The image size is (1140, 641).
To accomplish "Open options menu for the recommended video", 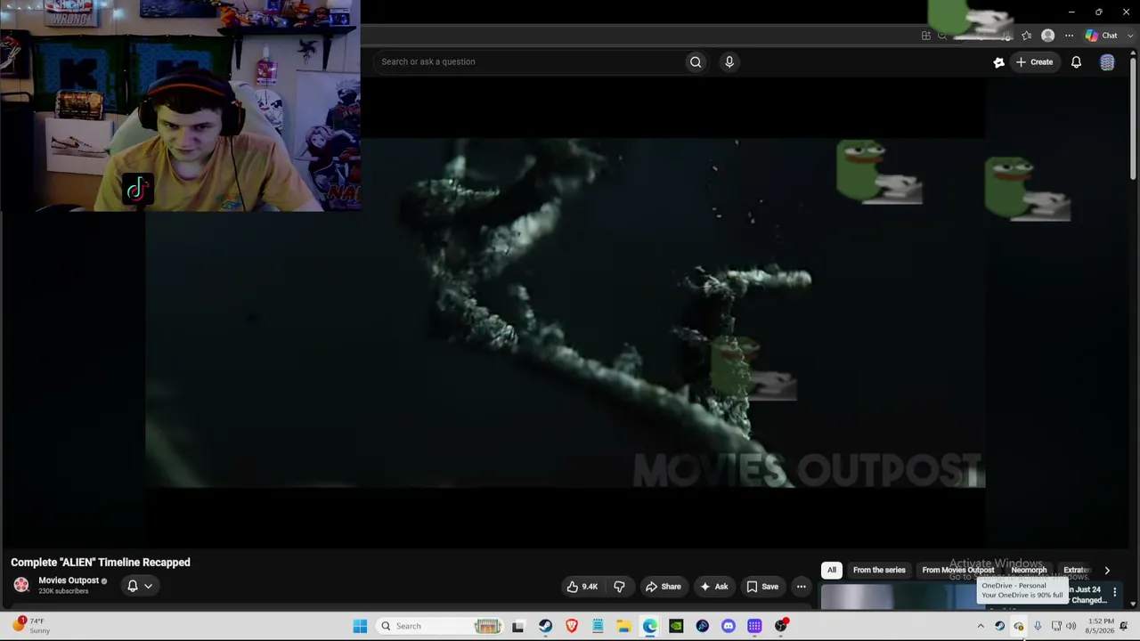I will point(1114,592).
